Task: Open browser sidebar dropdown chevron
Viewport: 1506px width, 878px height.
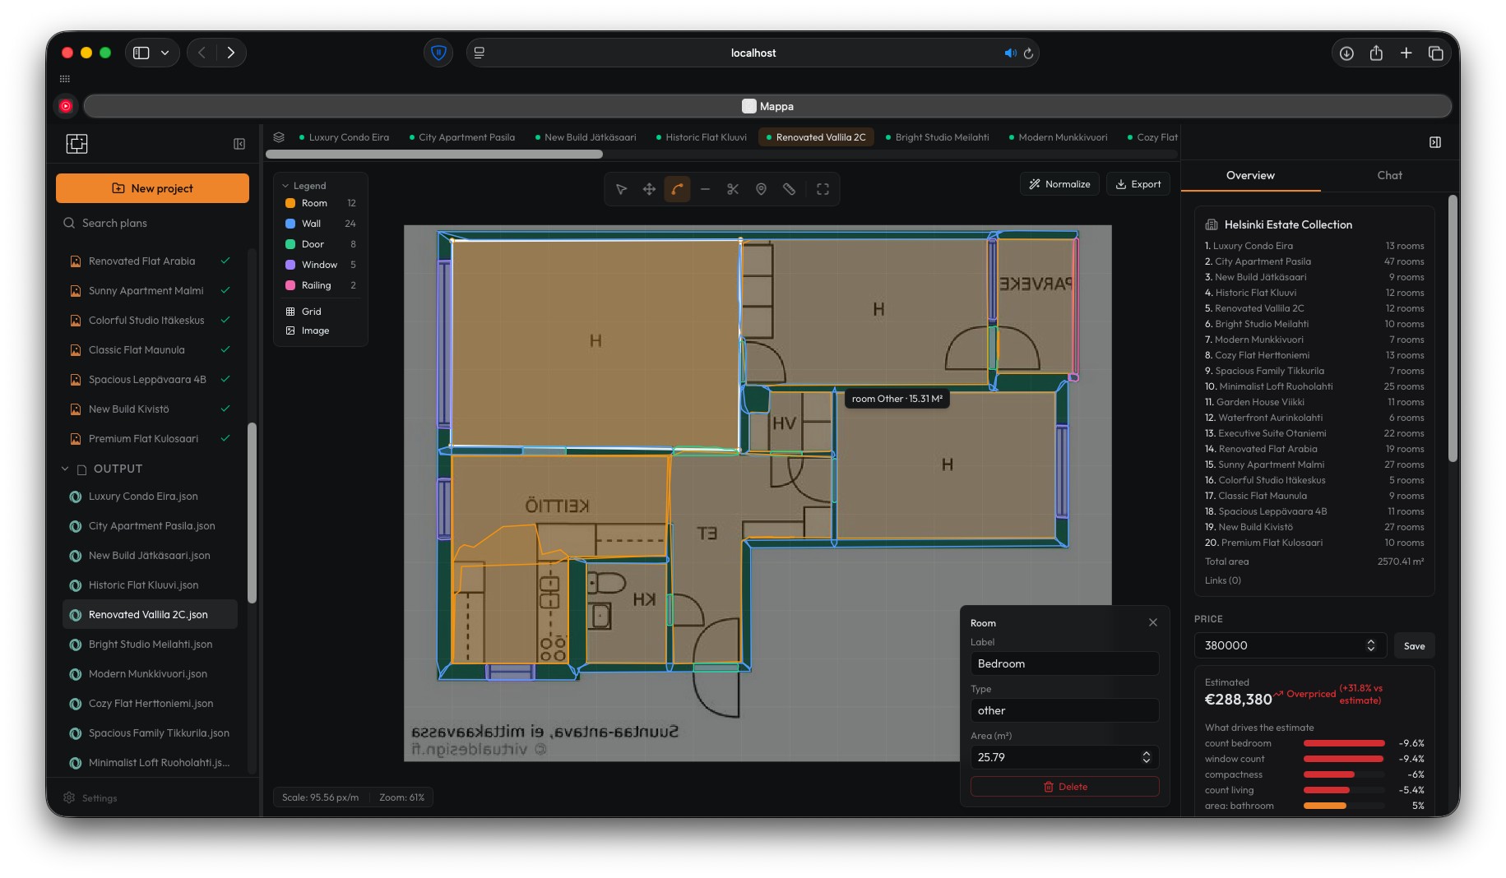Action: coord(165,53)
